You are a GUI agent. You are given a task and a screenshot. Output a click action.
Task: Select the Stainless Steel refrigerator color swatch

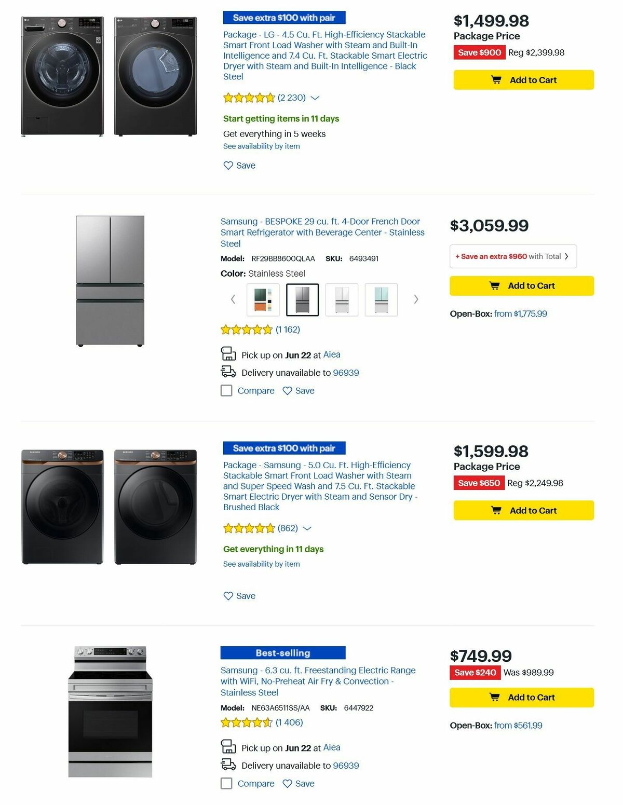[302, 299]
